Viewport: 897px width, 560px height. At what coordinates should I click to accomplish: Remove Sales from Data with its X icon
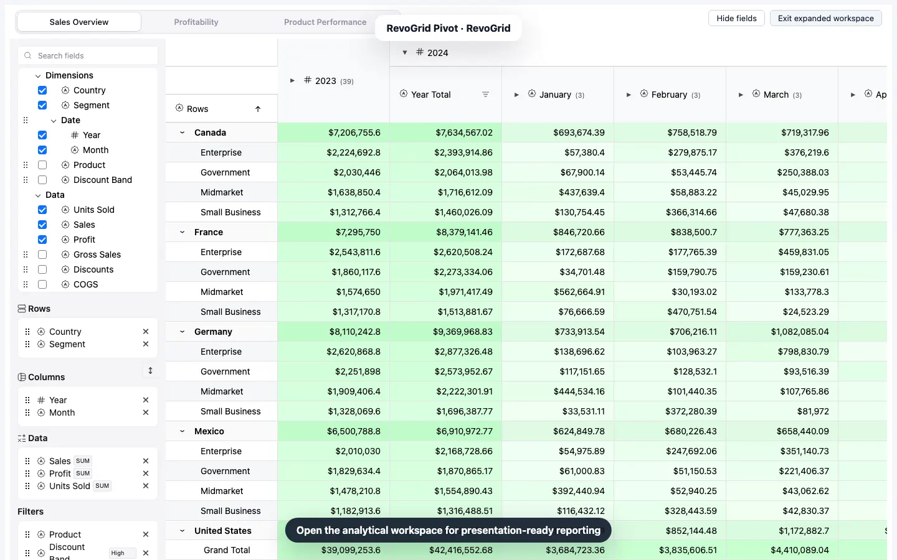point(146,461)
